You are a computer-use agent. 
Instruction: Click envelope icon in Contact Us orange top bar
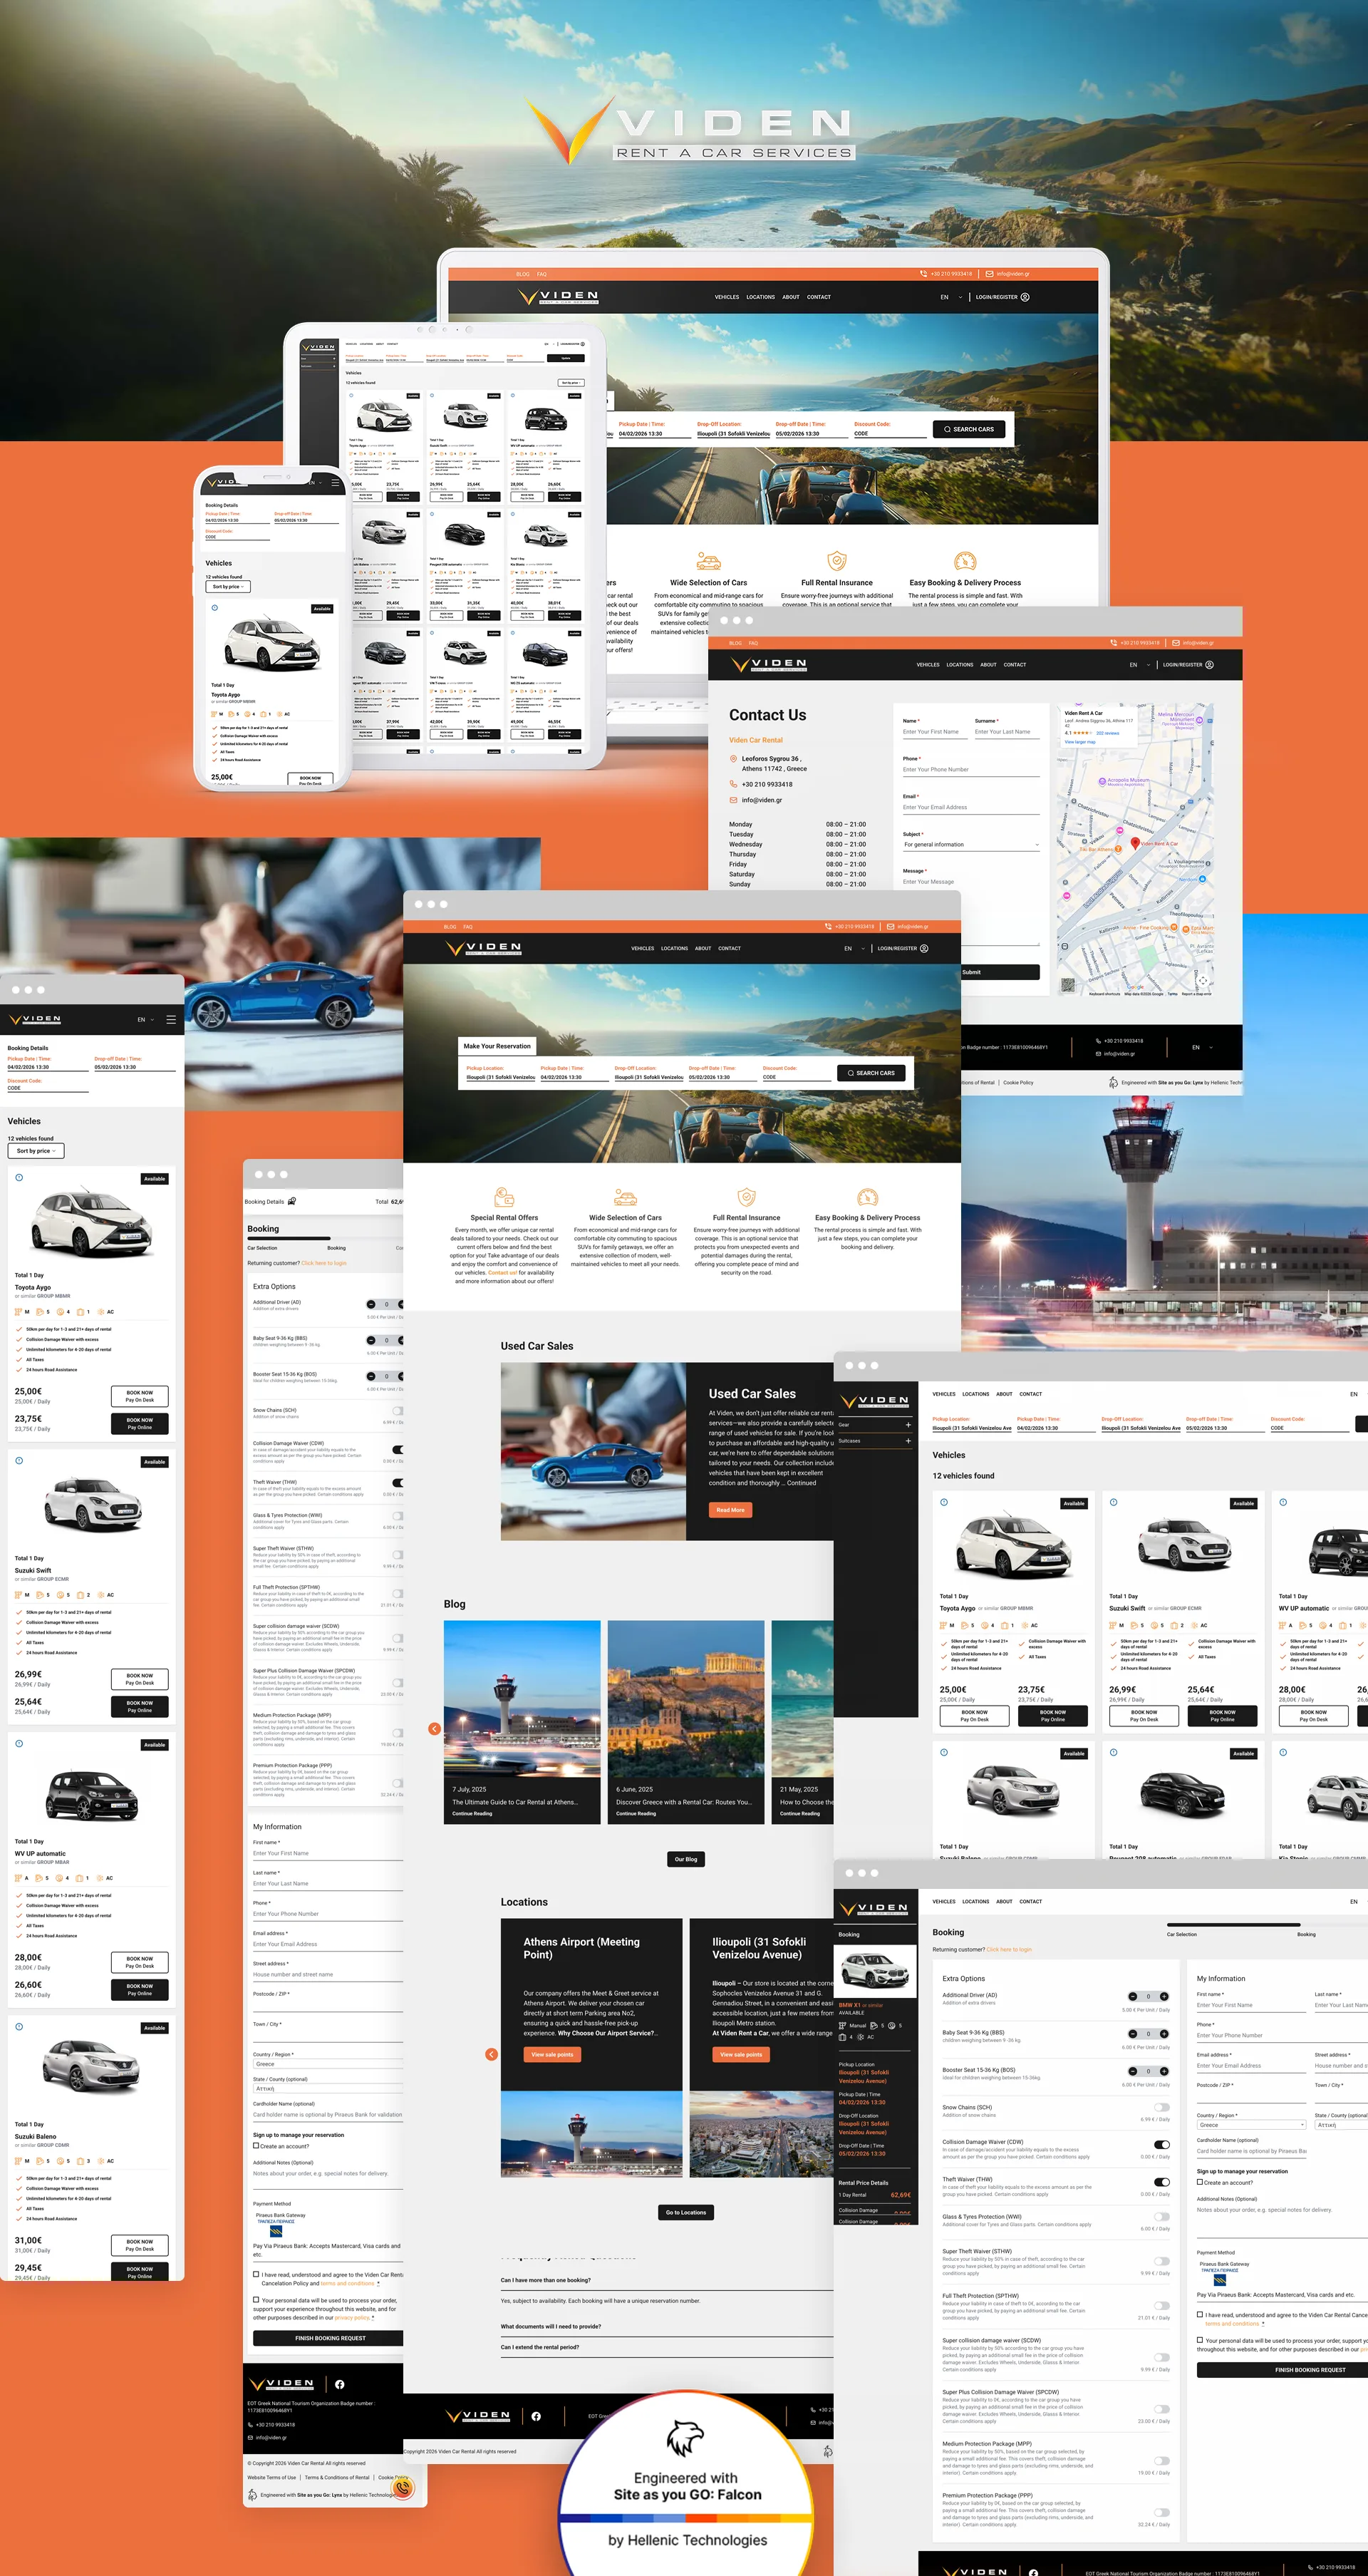tap(1176, 643)
